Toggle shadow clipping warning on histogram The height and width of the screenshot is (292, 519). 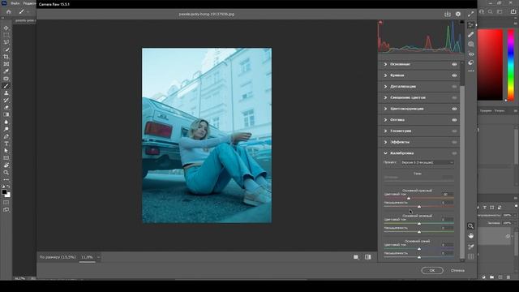(380, 23)
